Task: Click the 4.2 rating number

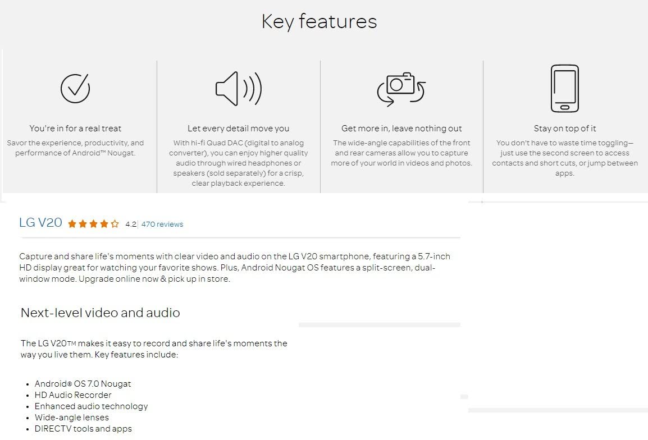Action: pyautogui.click(x=131, y=224)
